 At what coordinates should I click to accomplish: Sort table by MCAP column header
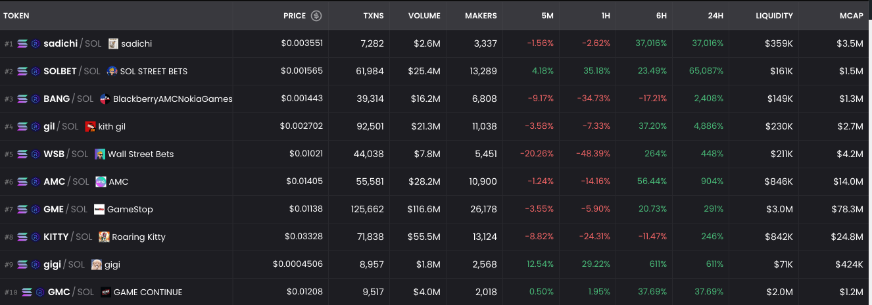(x=851, y=16)
